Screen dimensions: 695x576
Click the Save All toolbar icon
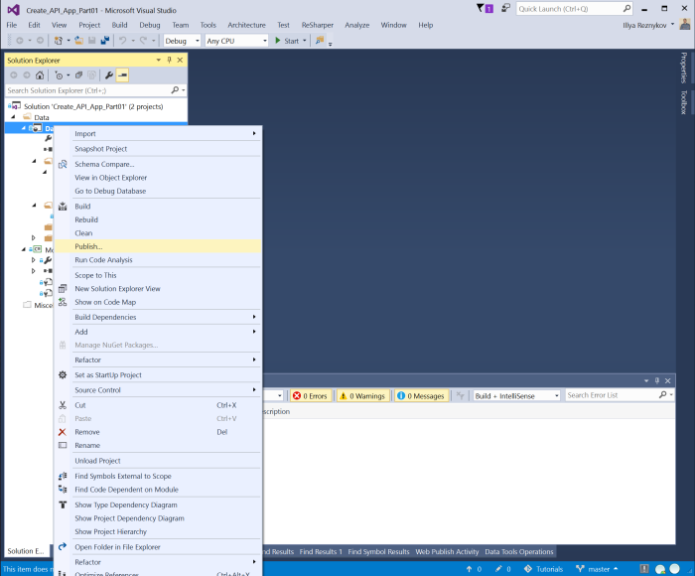105,41
